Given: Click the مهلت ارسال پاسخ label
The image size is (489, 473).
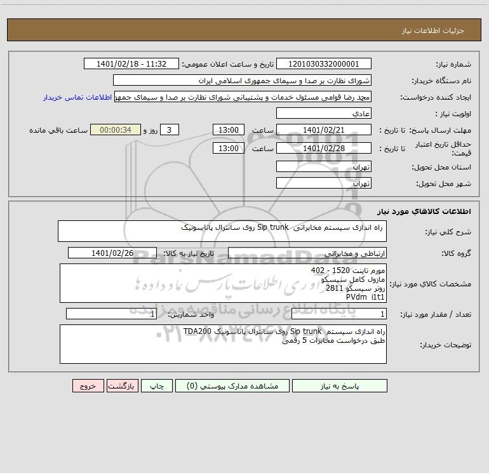Looking at the screenshot, I should click(x=440, y=130).
